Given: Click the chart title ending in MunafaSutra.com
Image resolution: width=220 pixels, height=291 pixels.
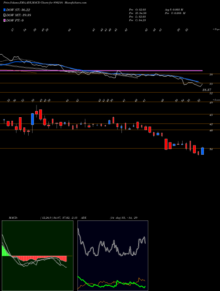Looking at the screenshot, I should [45, 3].
